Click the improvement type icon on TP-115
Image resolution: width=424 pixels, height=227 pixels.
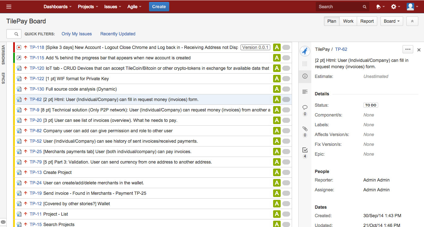(19, 58)
